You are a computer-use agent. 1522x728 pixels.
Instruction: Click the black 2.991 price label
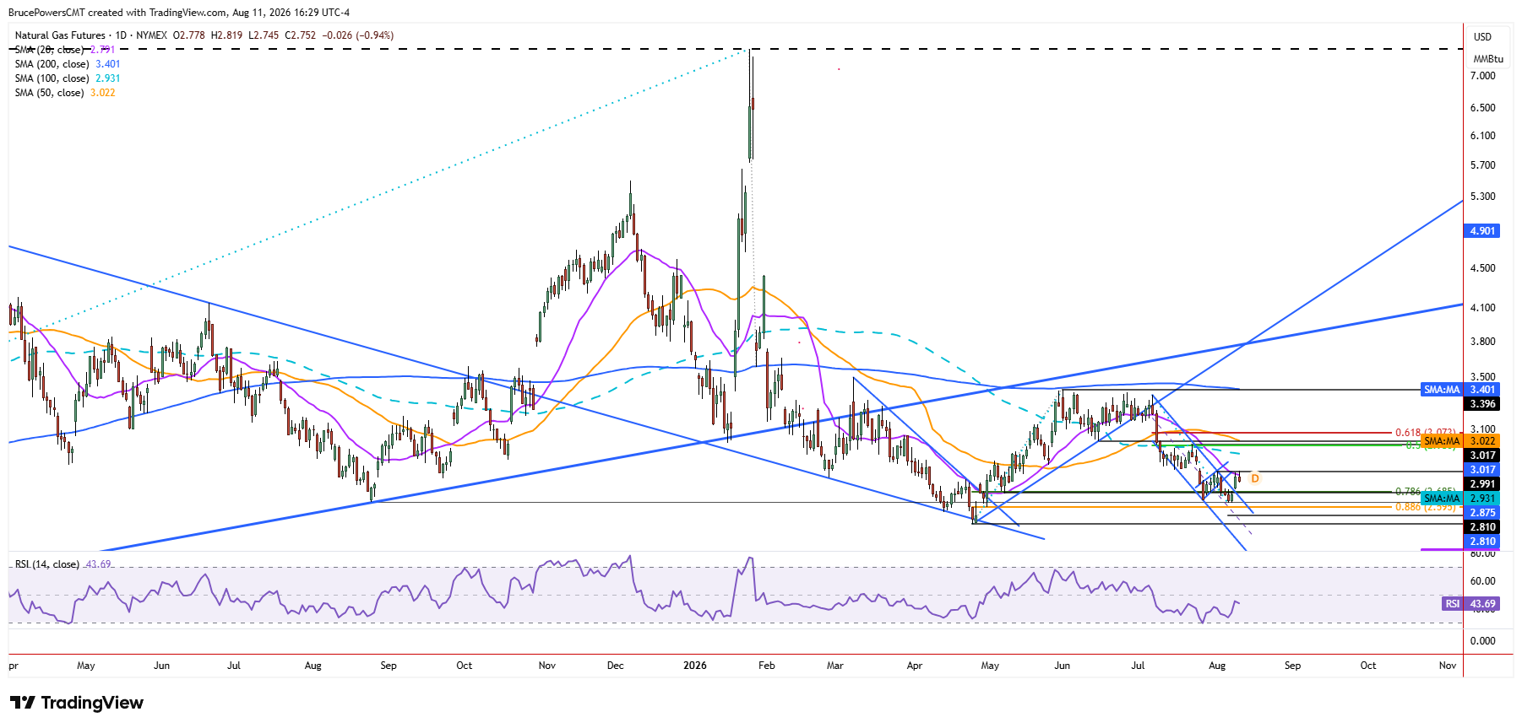tap(1482, 484)
